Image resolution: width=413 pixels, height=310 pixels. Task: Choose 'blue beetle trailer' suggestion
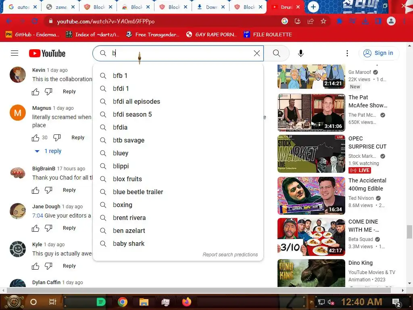click(x=178, y=192)
